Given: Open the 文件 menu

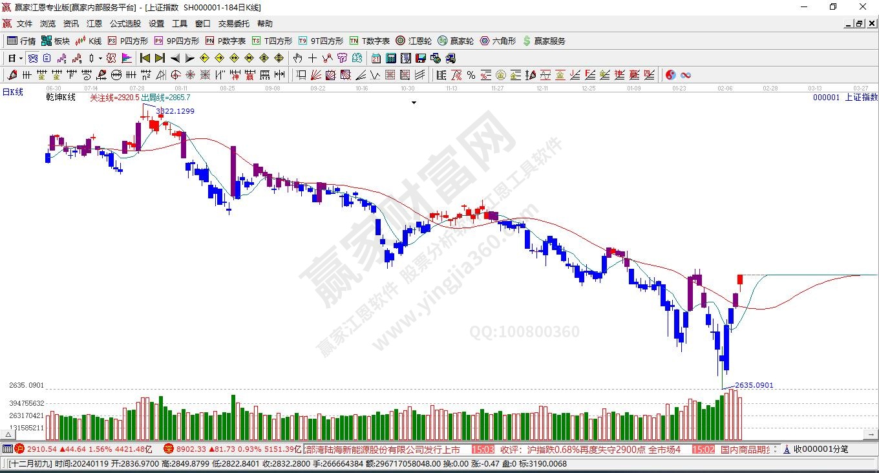Looking at the screenshot, I should 25,24.
